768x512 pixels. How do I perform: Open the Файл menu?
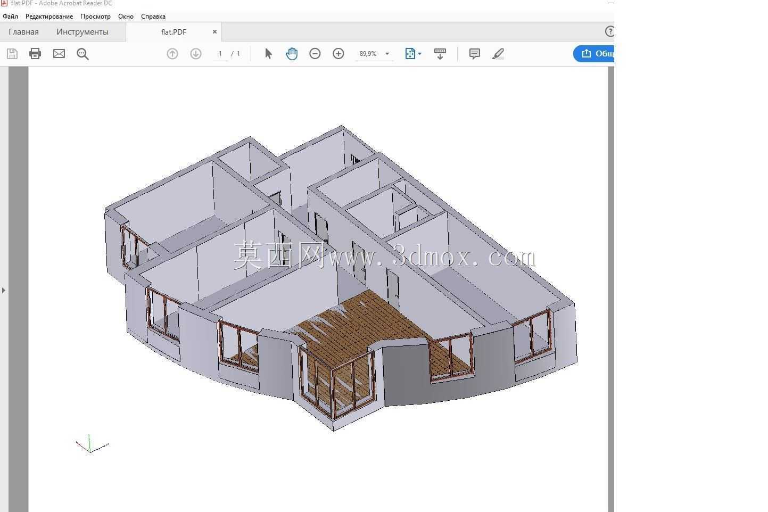[x=10, y=16]
